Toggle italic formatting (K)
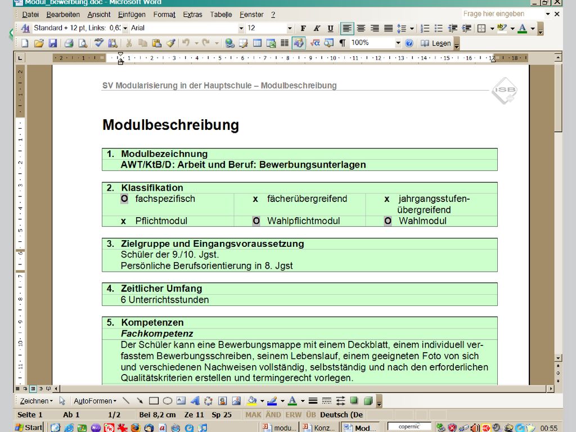Viewport: 576px width, 432px height. pos(317,29)
